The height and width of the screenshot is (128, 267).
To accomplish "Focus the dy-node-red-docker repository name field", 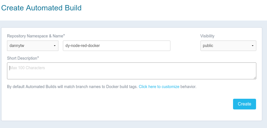I will coord(117,46).
